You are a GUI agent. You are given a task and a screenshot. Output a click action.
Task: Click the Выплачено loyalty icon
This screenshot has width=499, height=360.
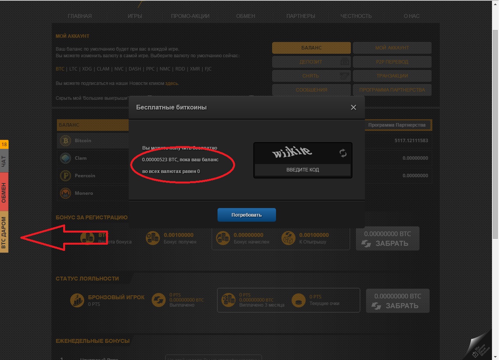(159, 300)
